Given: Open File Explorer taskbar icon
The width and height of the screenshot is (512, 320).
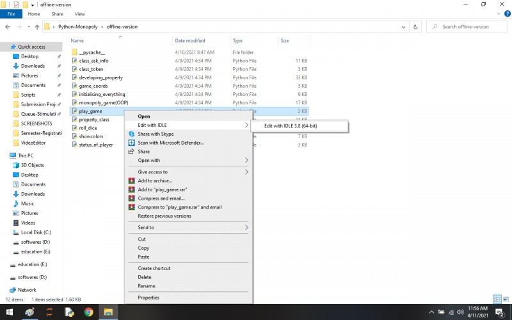Looking at the screenshot, I should pyautogui.click(x=108, y=312).
